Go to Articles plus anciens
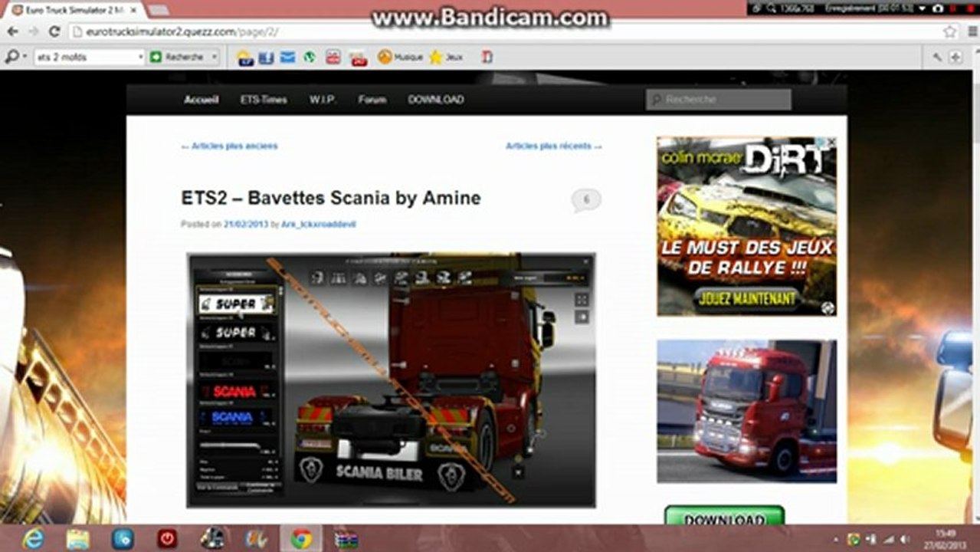Image resolution: width=980 pixels, height=552 pixels. coord(229,146)
